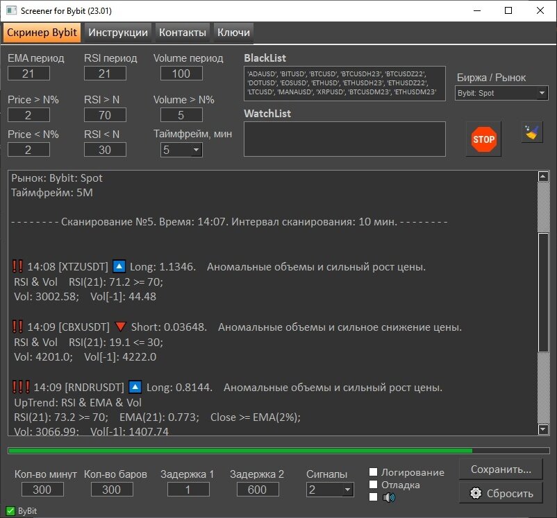Click the Задержка 2 input field
Screen dimensions: 557x518
coord(258,490)
